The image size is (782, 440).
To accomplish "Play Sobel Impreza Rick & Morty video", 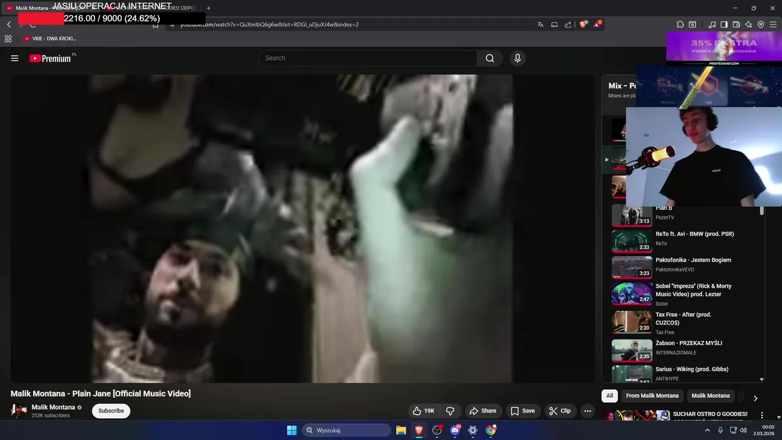I will [x=684, y=293].
